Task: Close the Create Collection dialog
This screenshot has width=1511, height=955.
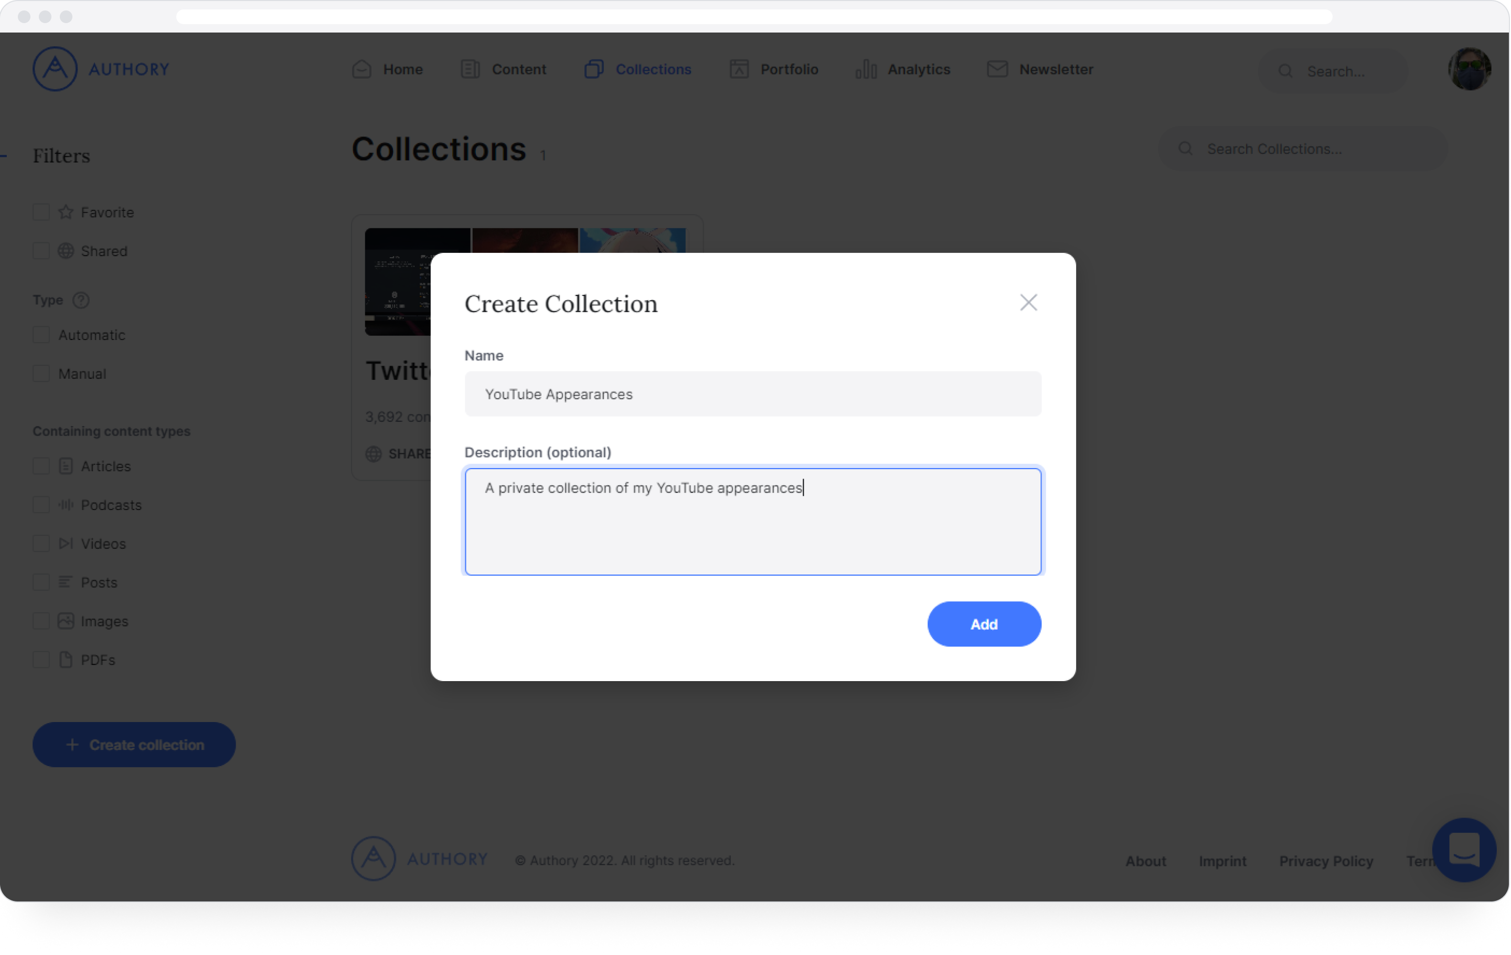Action: (x=1028, y=302)
